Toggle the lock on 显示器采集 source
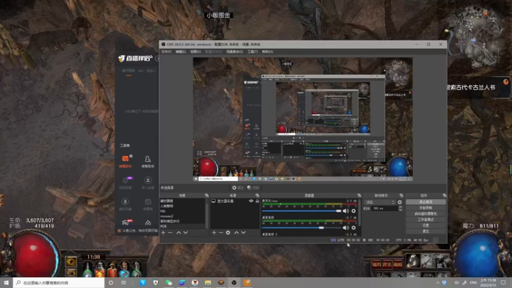Screen dimensions: 512x288 257,201
